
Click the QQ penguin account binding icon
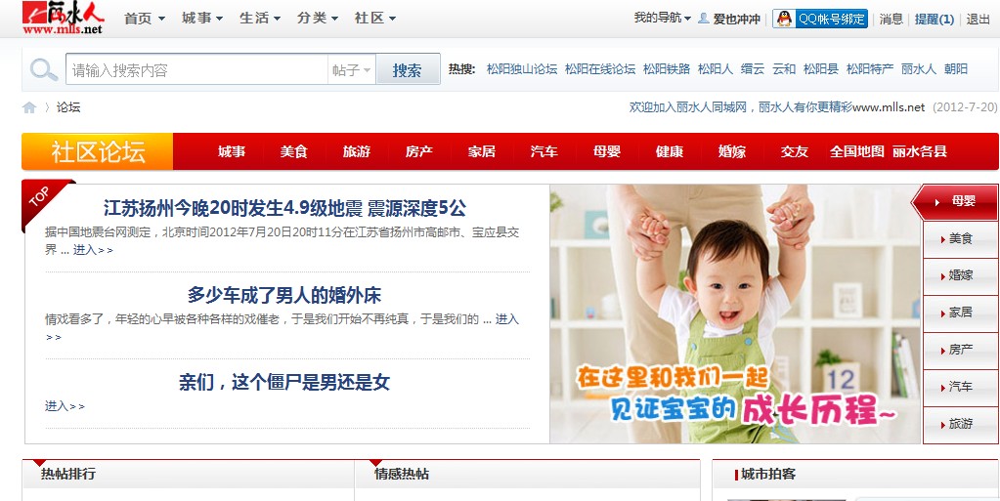tap(784, 19)
